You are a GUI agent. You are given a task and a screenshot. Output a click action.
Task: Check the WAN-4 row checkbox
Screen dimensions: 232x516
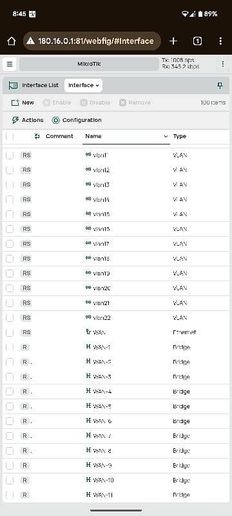10,392
